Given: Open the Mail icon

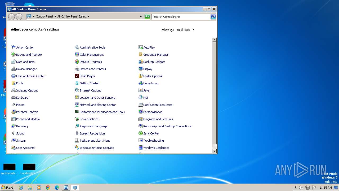Looking at the screenshot, I should (141, 97).
